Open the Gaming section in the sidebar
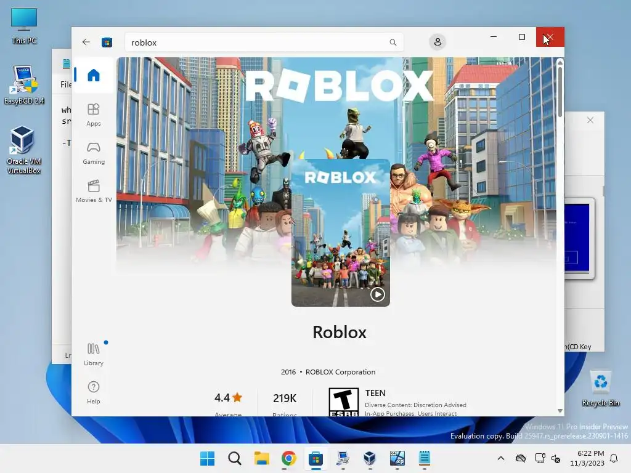The image size is (631, 473). tap(94, 153)
